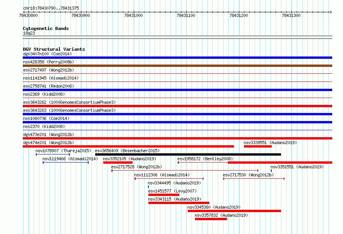This screenshot has width=343, height=234.
Task: Select the red dgv473e201 variant bar
Action: pyautogui.click(x=177, y=138)
